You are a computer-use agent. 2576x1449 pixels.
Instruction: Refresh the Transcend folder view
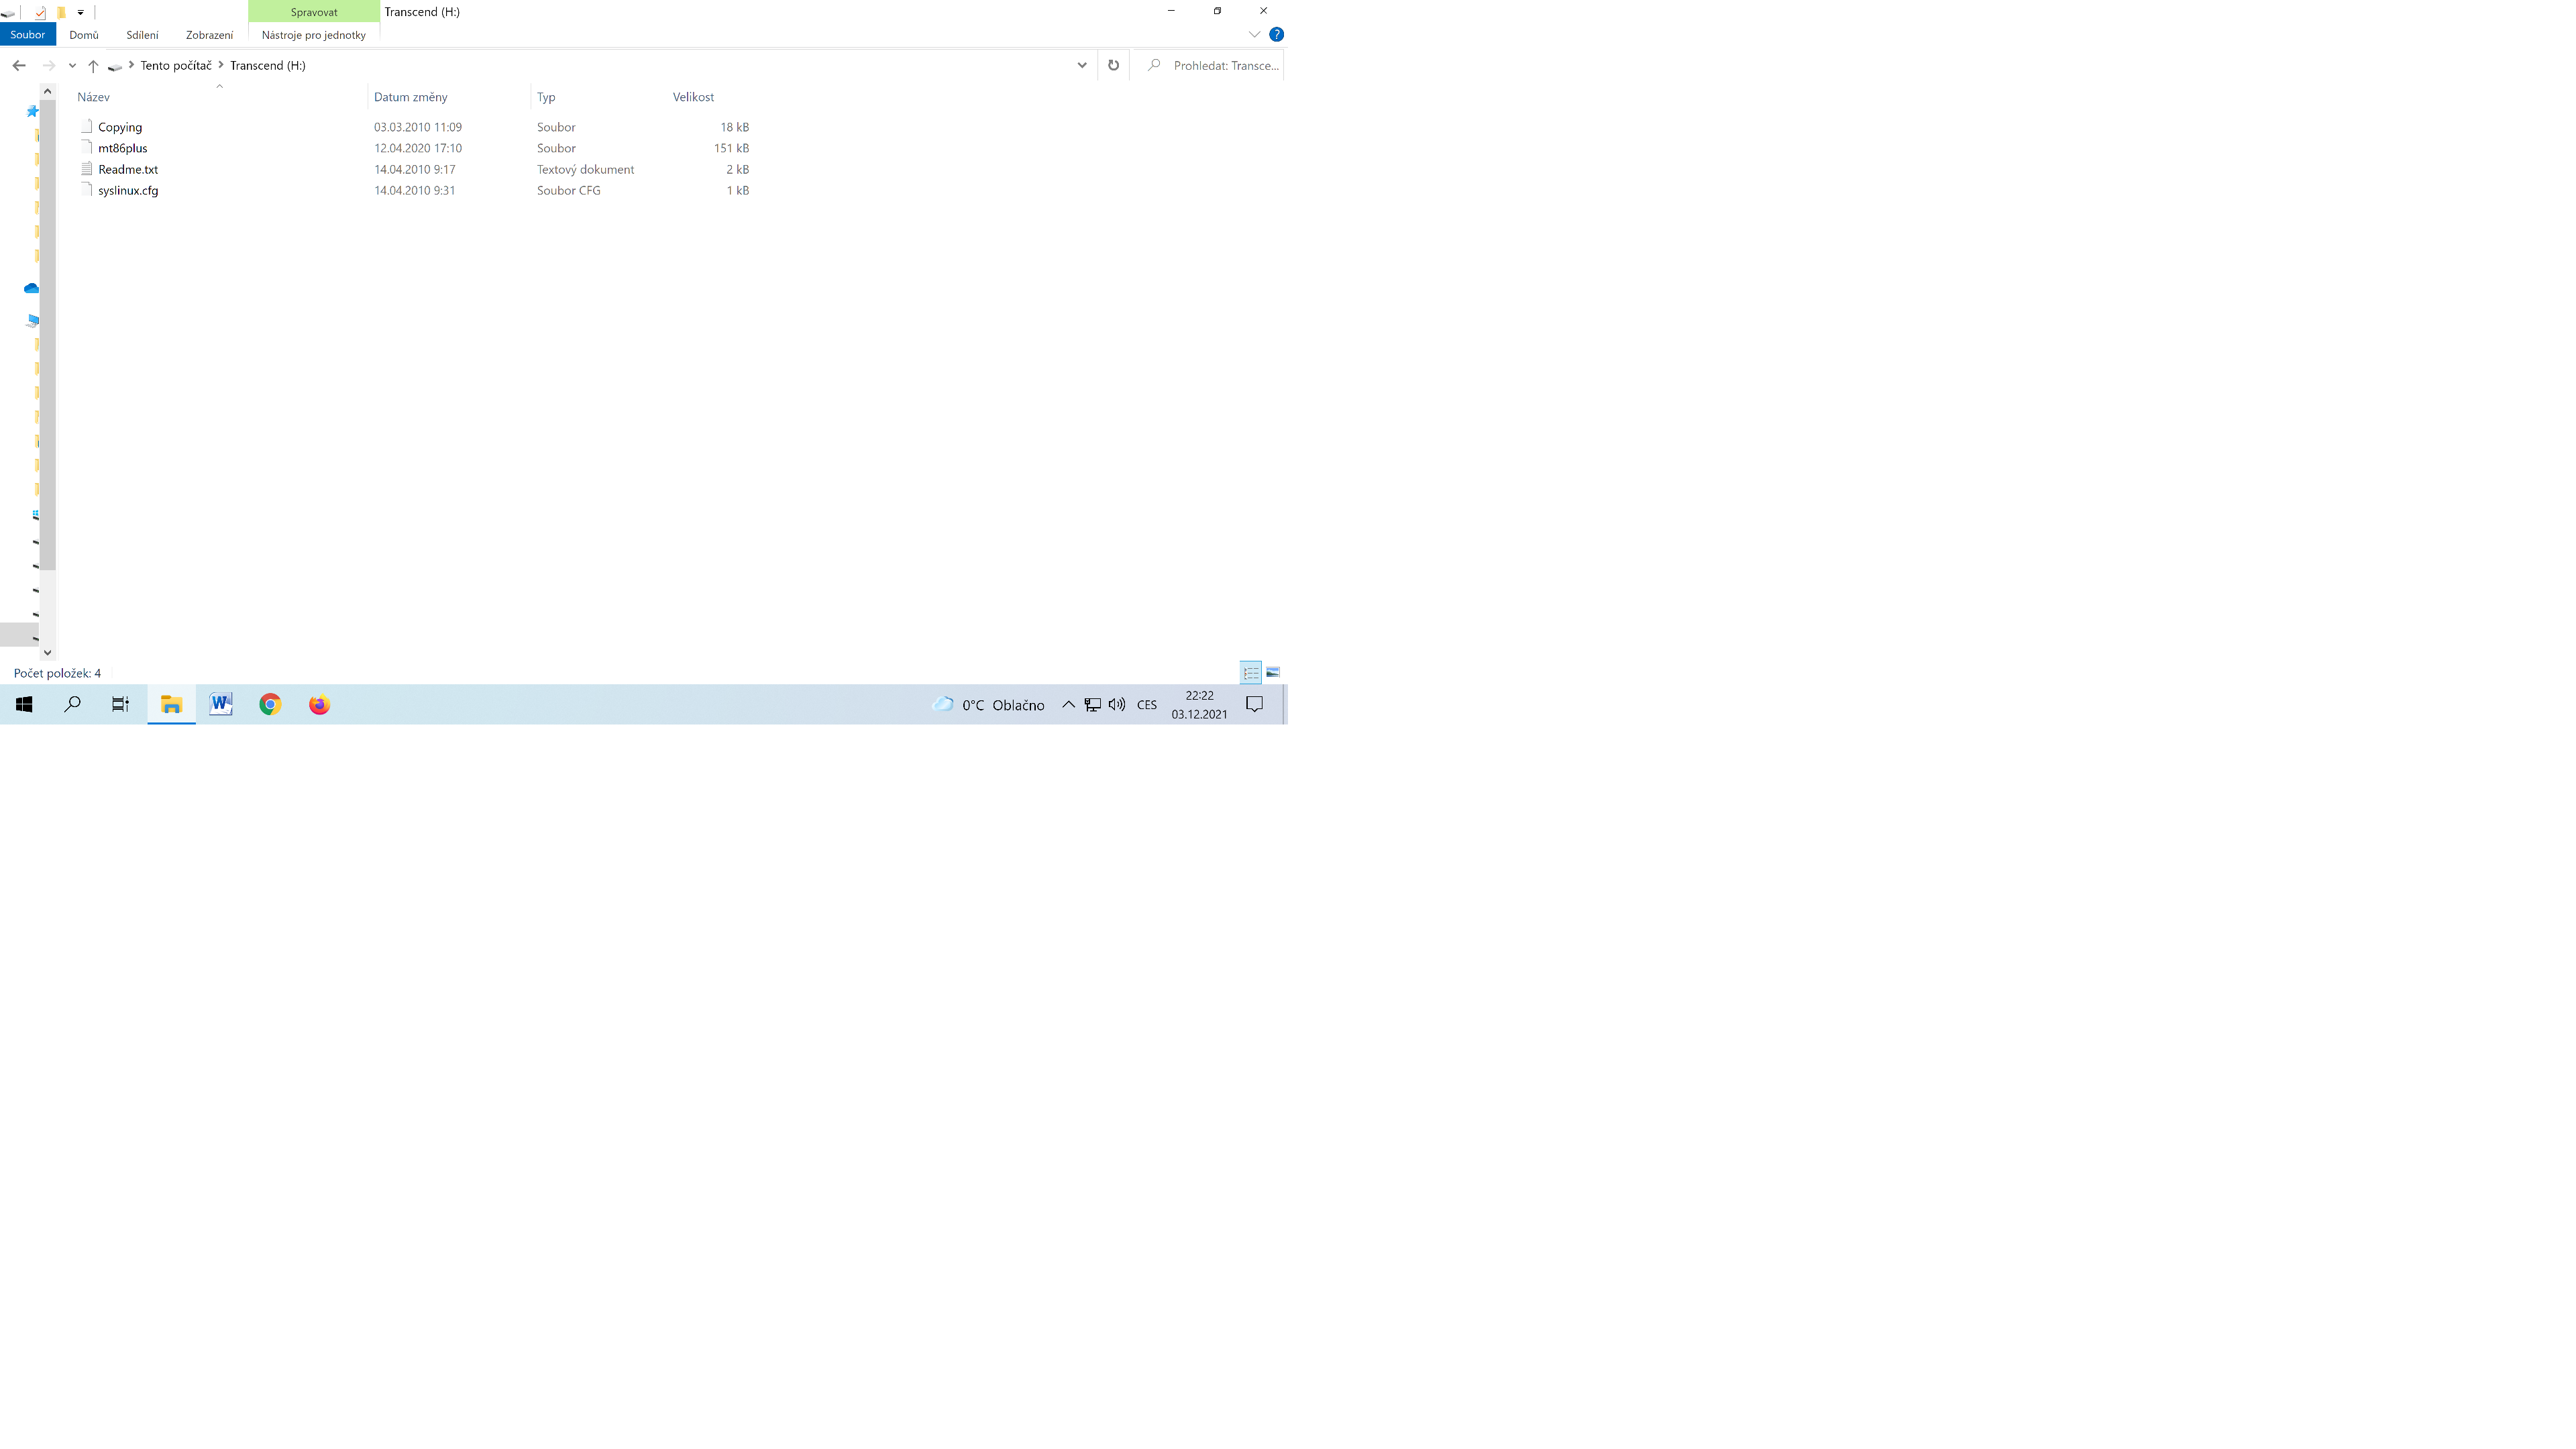click(1113, 65)
